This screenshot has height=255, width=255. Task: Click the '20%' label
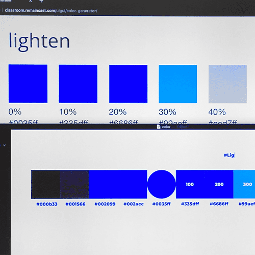[118, 112]
